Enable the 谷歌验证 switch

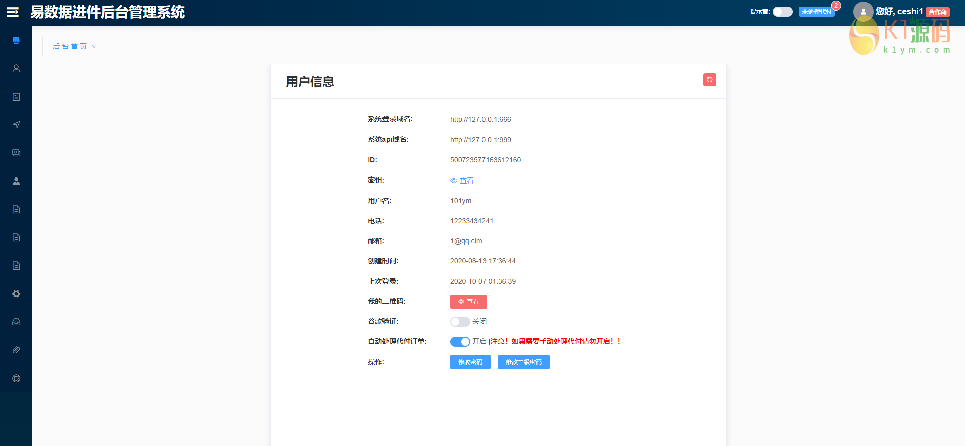click(460, 322)
